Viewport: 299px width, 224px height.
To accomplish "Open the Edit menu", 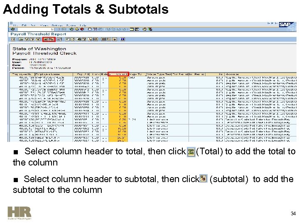I will 24,25.
